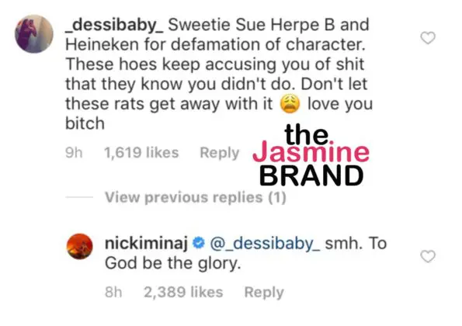View the 2,389 likes list

pos(183,293)
